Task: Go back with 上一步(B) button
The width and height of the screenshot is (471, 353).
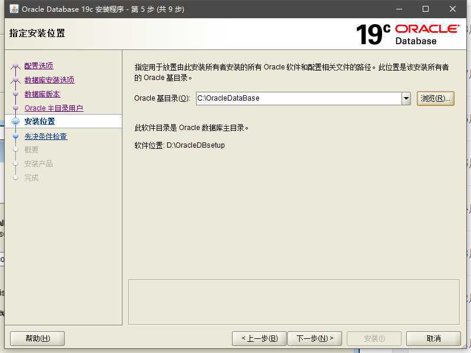Action: point(260,339)
